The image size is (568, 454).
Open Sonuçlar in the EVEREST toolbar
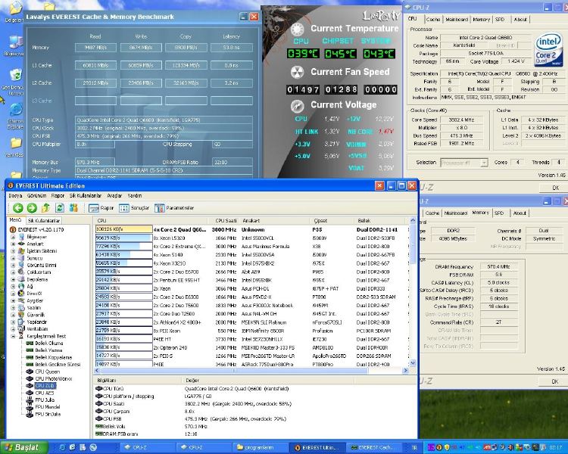pyautogui.click(x=134, y=208)
